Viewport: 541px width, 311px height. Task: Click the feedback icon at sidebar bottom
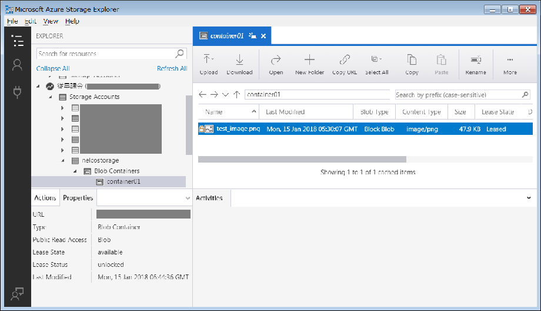click(x=17, y=295)
